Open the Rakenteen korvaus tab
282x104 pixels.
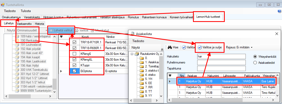[154, 17]
